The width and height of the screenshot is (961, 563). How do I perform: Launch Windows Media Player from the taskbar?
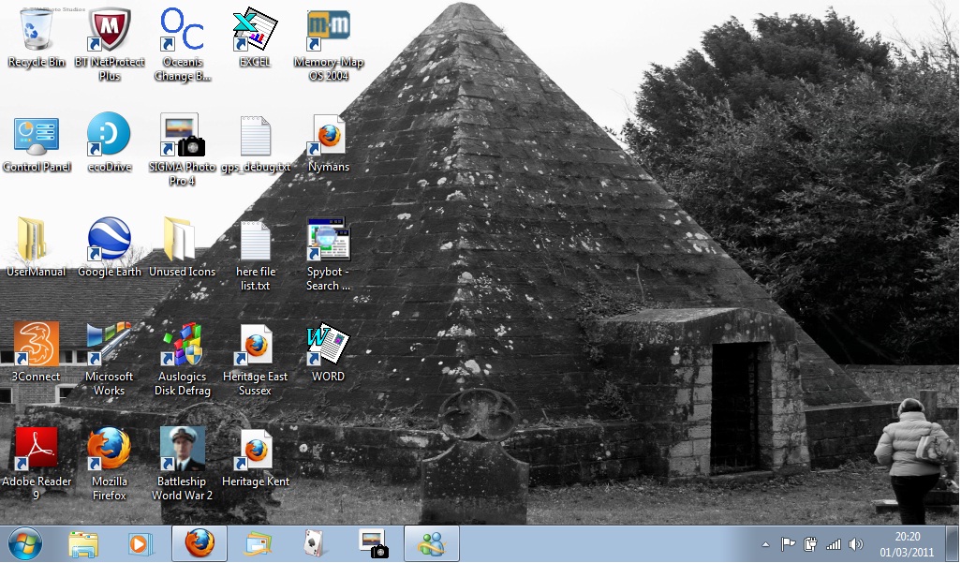[140, 543]
